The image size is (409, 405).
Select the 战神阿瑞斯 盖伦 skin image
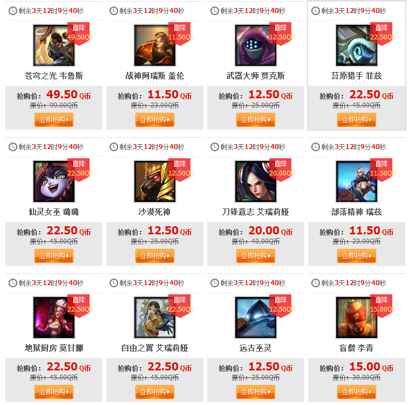click(x=155, y=45)
